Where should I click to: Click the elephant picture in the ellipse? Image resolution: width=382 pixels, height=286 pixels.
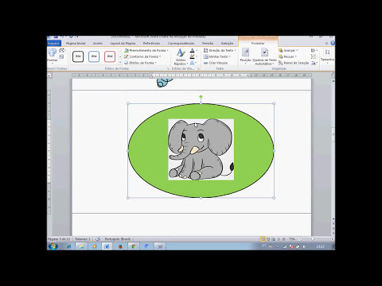point(201,149)
